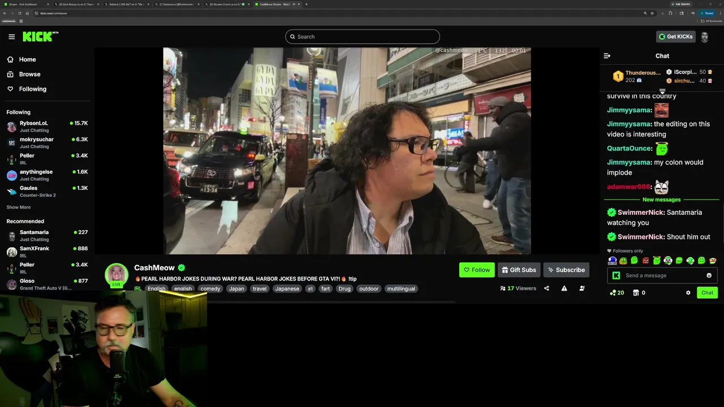Jump to New messages in chat
724x407 pixels.
(661, 200)
